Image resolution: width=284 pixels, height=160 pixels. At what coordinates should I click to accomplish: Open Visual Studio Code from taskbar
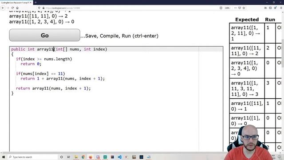(119, 157)
